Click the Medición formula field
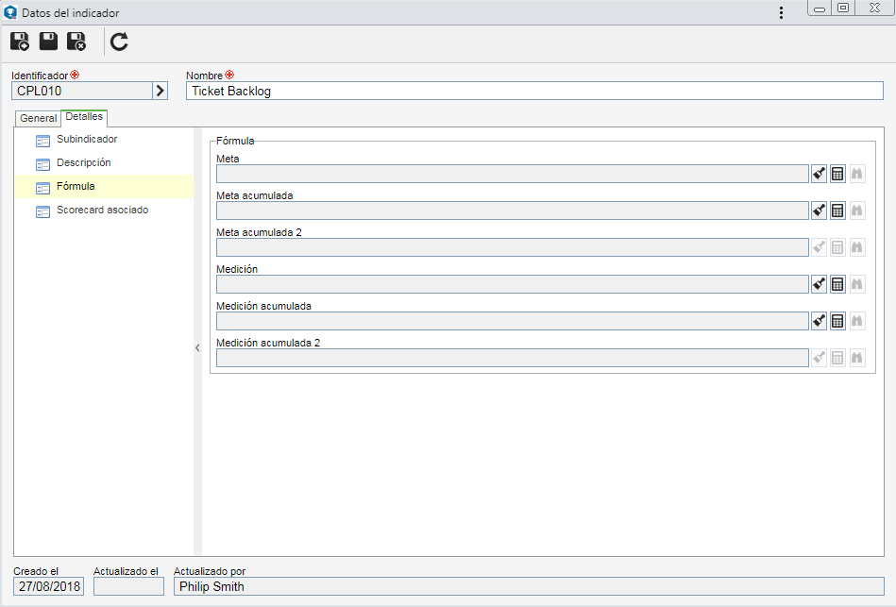The width and height of the screenshot is (896, 607). click(513, 284)
